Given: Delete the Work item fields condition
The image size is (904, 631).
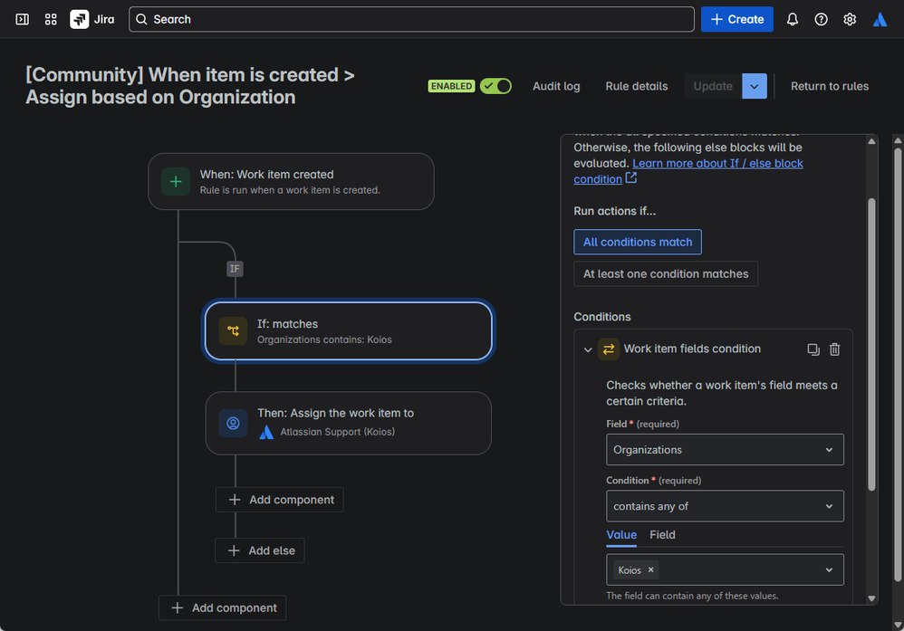Looking at the screenshot, I should point(834,349).
